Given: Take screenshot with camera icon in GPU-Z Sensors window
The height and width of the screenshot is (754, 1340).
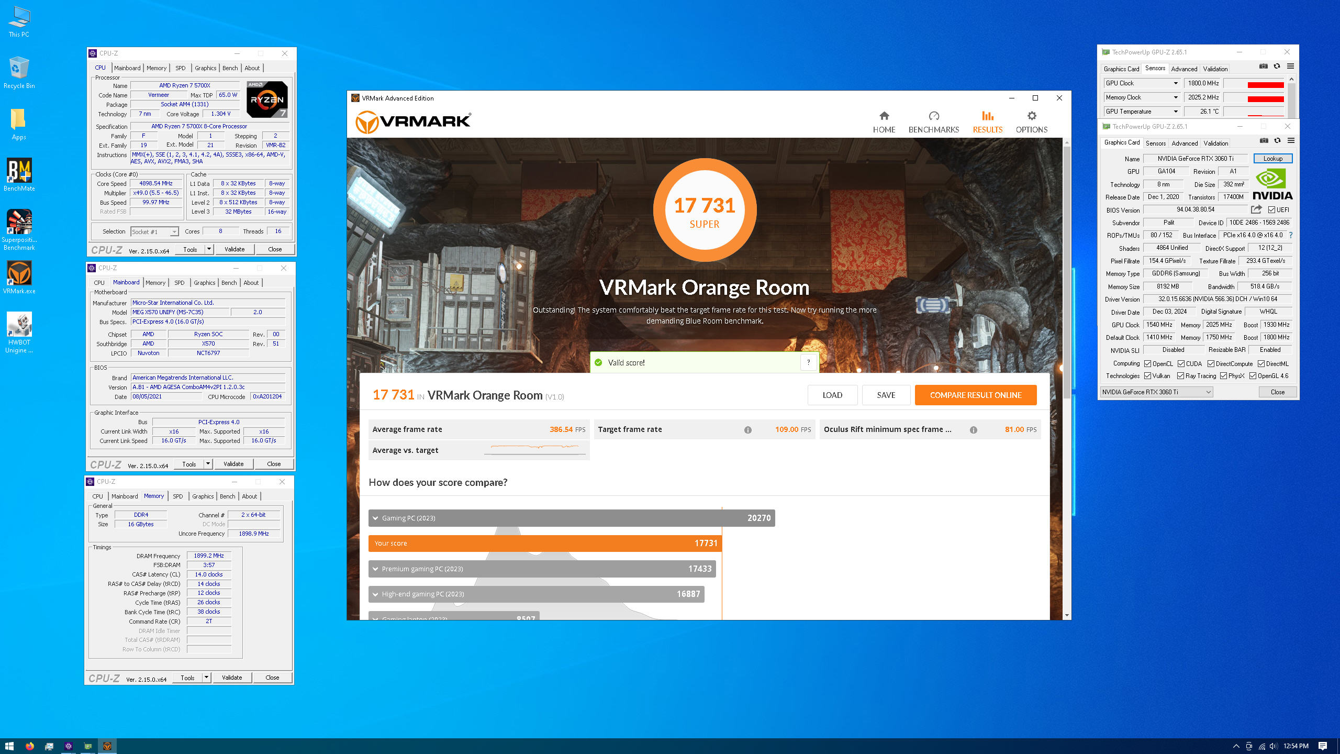Looking at the screenshot, I should click(1263, 66).
